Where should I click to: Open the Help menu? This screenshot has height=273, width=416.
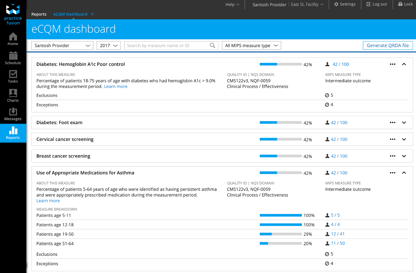click(232, 4)
